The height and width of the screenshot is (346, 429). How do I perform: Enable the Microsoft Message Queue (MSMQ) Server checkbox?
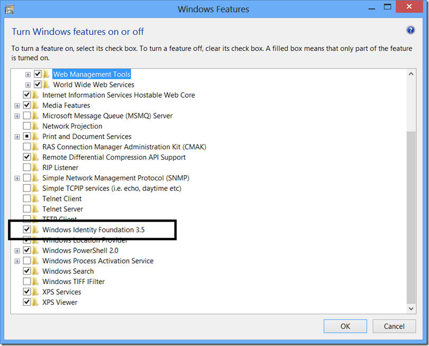pyautogui.click(x=27, y=116)
